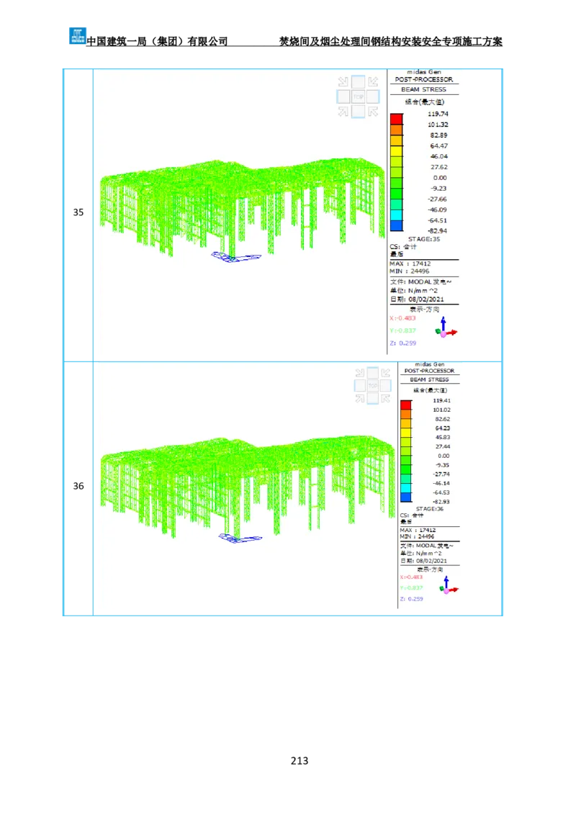This screenshot has height=815, width=576.
Task: Click the green structural model in STAGE:36 image
Action: (245, 482)
